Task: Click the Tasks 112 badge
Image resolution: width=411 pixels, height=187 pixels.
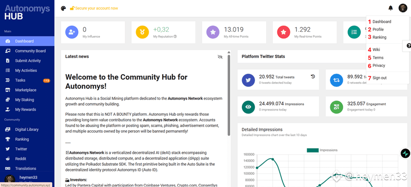Action: click(47, 81)
